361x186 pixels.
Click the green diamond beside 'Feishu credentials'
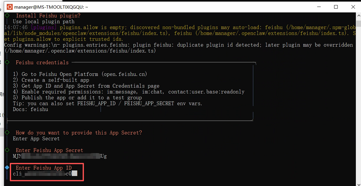pyautogui.click(x=7, y=62)
